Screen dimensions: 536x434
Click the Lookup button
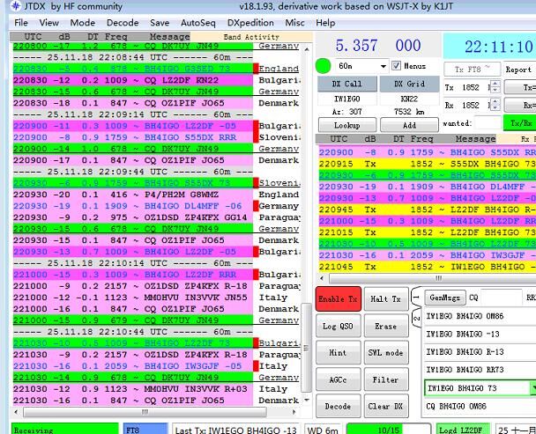(347, 125)
